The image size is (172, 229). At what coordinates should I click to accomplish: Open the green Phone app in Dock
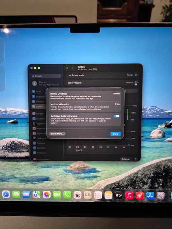pos(67,195)
